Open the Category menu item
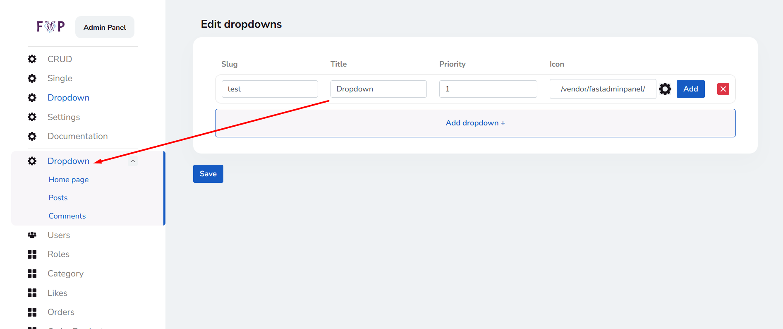This screenshot has height=329, width=783. [65, 274]
